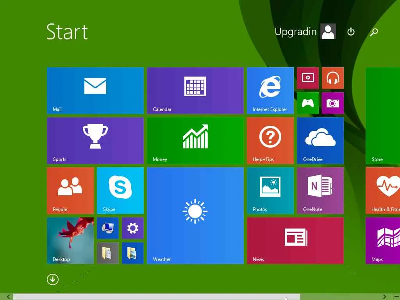Screen dimensions: 400x300
Task: Open the Video tile
Action: click(x=308, y=78)
